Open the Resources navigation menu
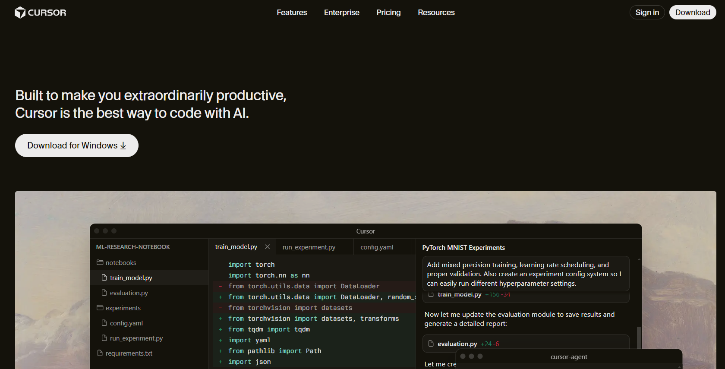The image size is (725, 369). (436, 13)
